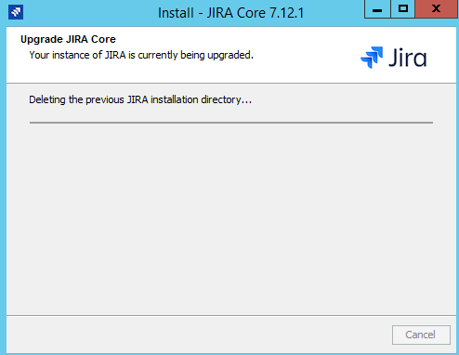Click the Jira logo in header
This screenshot has width=459, height=355.
point(394,58)
